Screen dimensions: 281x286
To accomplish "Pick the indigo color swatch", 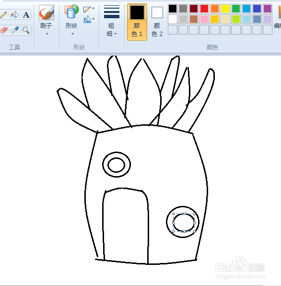I will (x=257, y=9).
